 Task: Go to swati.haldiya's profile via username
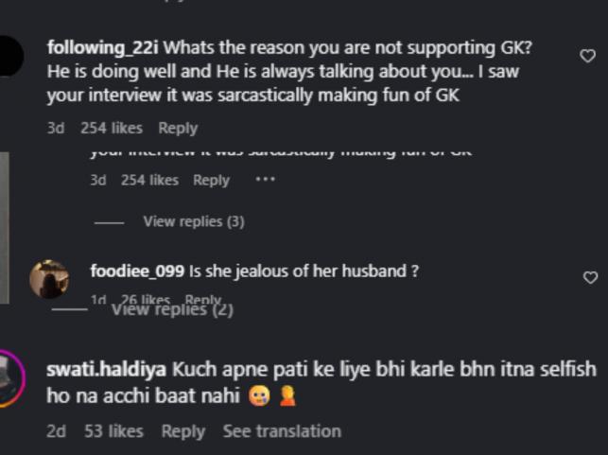point(106,370)
